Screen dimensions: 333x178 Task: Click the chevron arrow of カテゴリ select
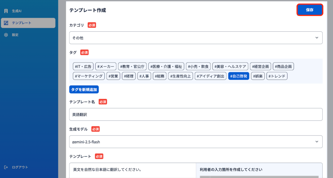click(317, 38)
